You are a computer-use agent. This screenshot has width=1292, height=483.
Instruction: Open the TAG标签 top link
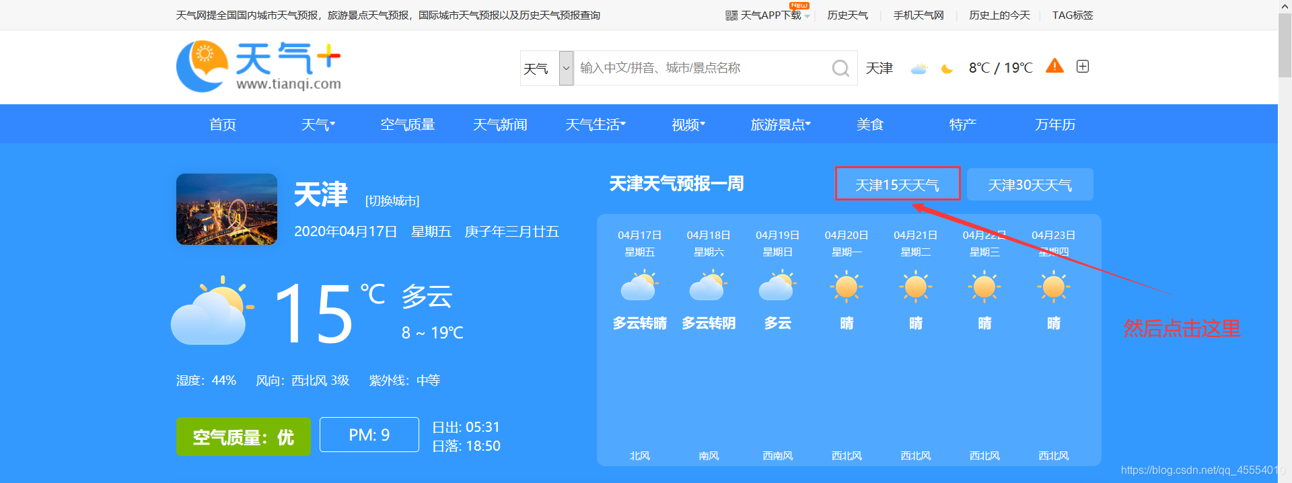point(1073,15)
